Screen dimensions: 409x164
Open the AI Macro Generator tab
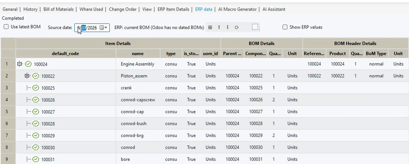[x=237, y=9]
